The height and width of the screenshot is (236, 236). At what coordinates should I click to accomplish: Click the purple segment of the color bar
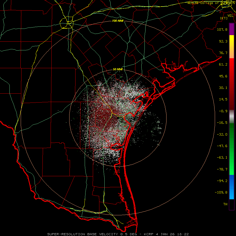[x=232, y=29]
